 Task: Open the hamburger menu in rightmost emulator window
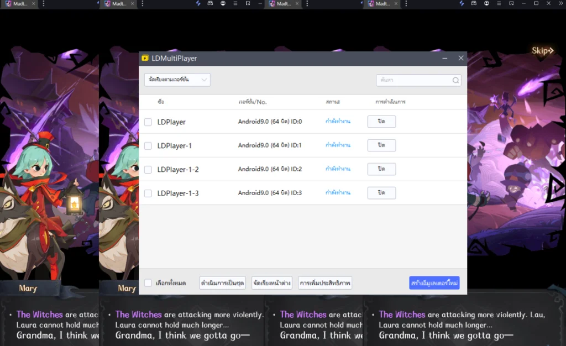click(499, 3)
